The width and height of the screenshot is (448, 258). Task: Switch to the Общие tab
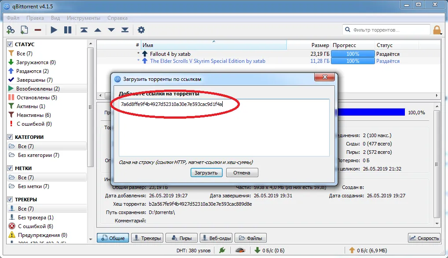(x=113, y=238)
